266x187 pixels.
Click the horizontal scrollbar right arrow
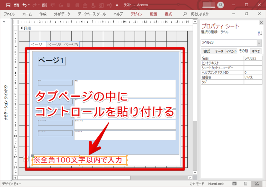[x=190, y=178]
